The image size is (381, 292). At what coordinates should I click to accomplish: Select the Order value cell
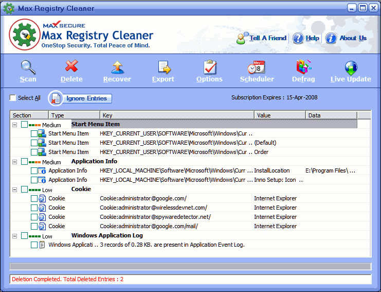point(261,152)
